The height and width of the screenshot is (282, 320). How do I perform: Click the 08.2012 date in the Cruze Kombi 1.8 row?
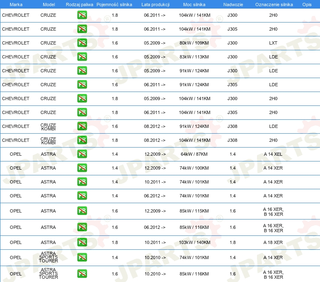click(155, 140)
